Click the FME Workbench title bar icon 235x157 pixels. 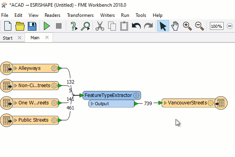pyautogui.click(x=4, y=5)
